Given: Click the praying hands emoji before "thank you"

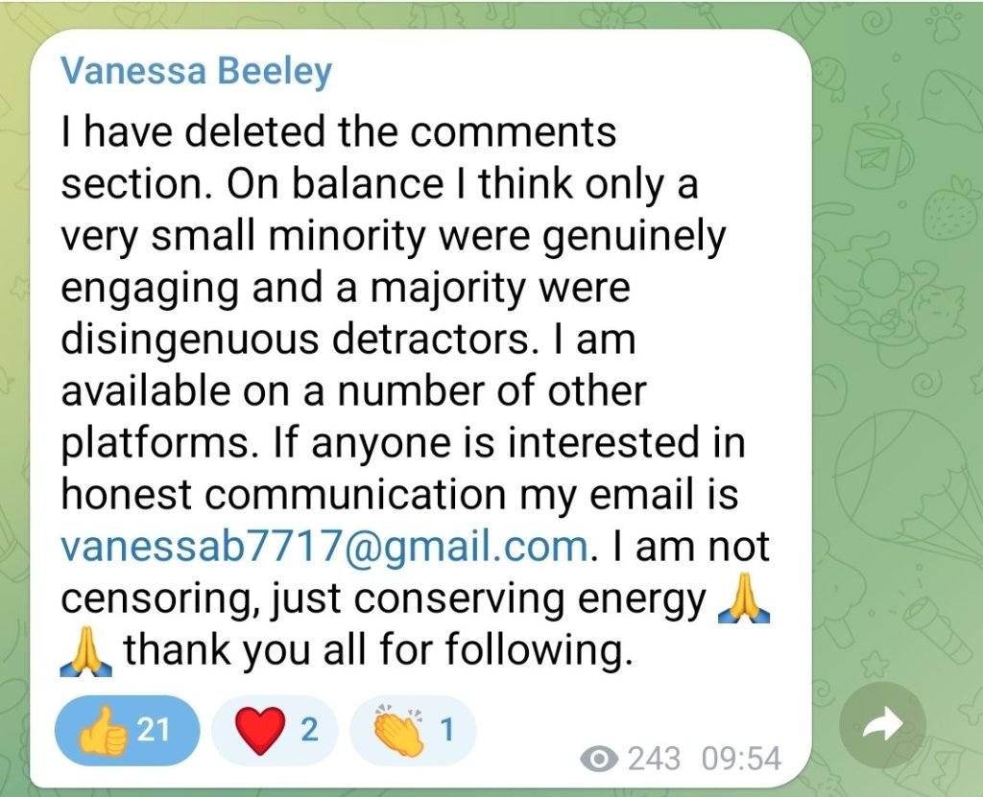Looking at the screenshot, I should pyautogui.click(x=87, y=653).
